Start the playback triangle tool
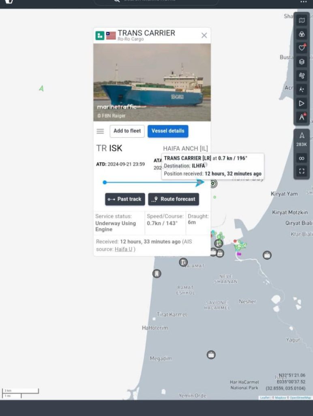This screenshot has width=313, height=416. pyautogui.click(x=302, y=104)
